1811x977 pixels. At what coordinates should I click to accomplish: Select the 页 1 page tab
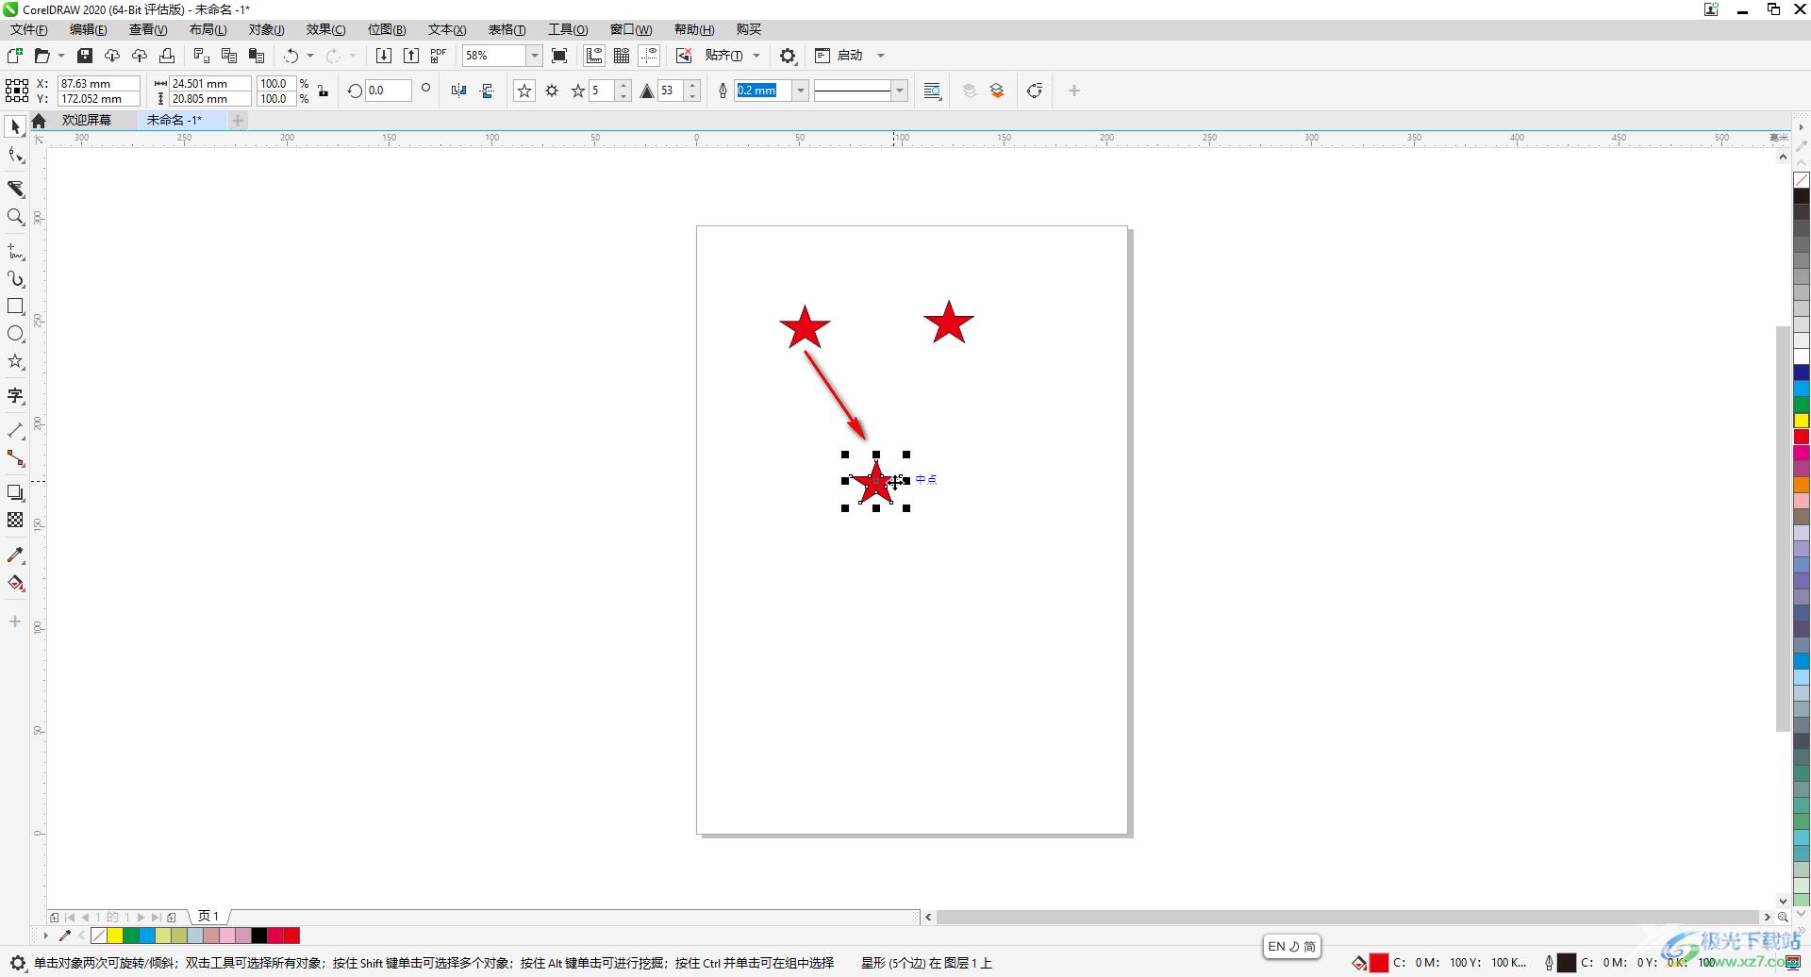tap(208, 916)
